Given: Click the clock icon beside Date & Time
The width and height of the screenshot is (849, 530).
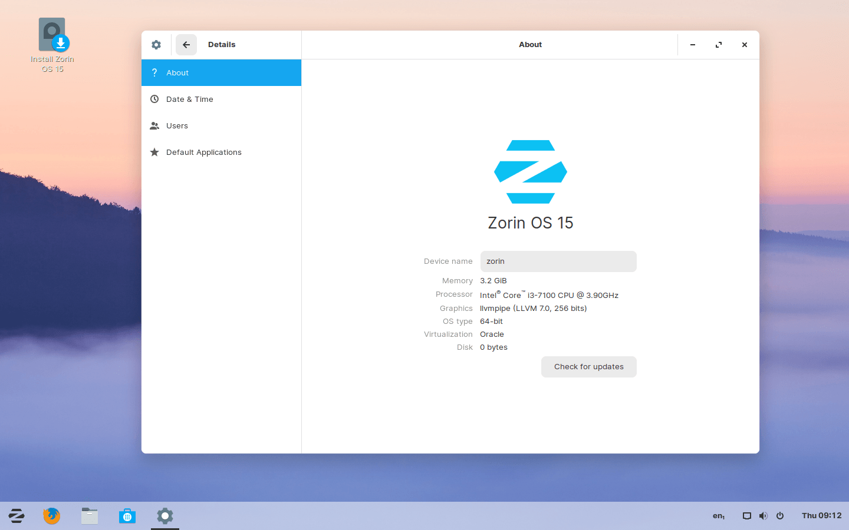Looking at the screenshot, I should pyautogui.click(x=154, y=99).
